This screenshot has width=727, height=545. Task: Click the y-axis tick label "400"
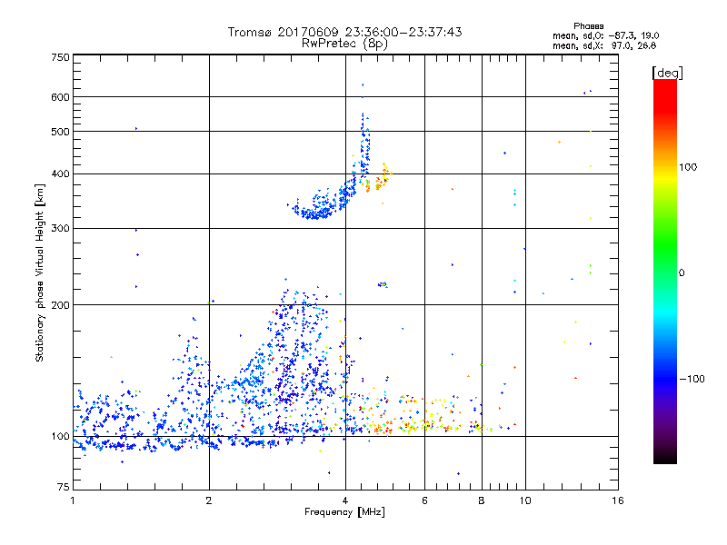point(60,174)
